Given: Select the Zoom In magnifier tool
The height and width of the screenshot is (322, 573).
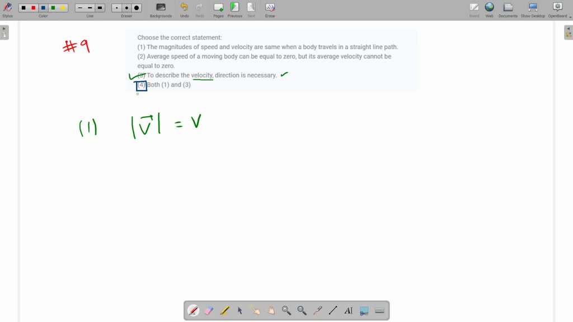Looking at the screenshot, I should pyautogui.click(x=285, y=310).
